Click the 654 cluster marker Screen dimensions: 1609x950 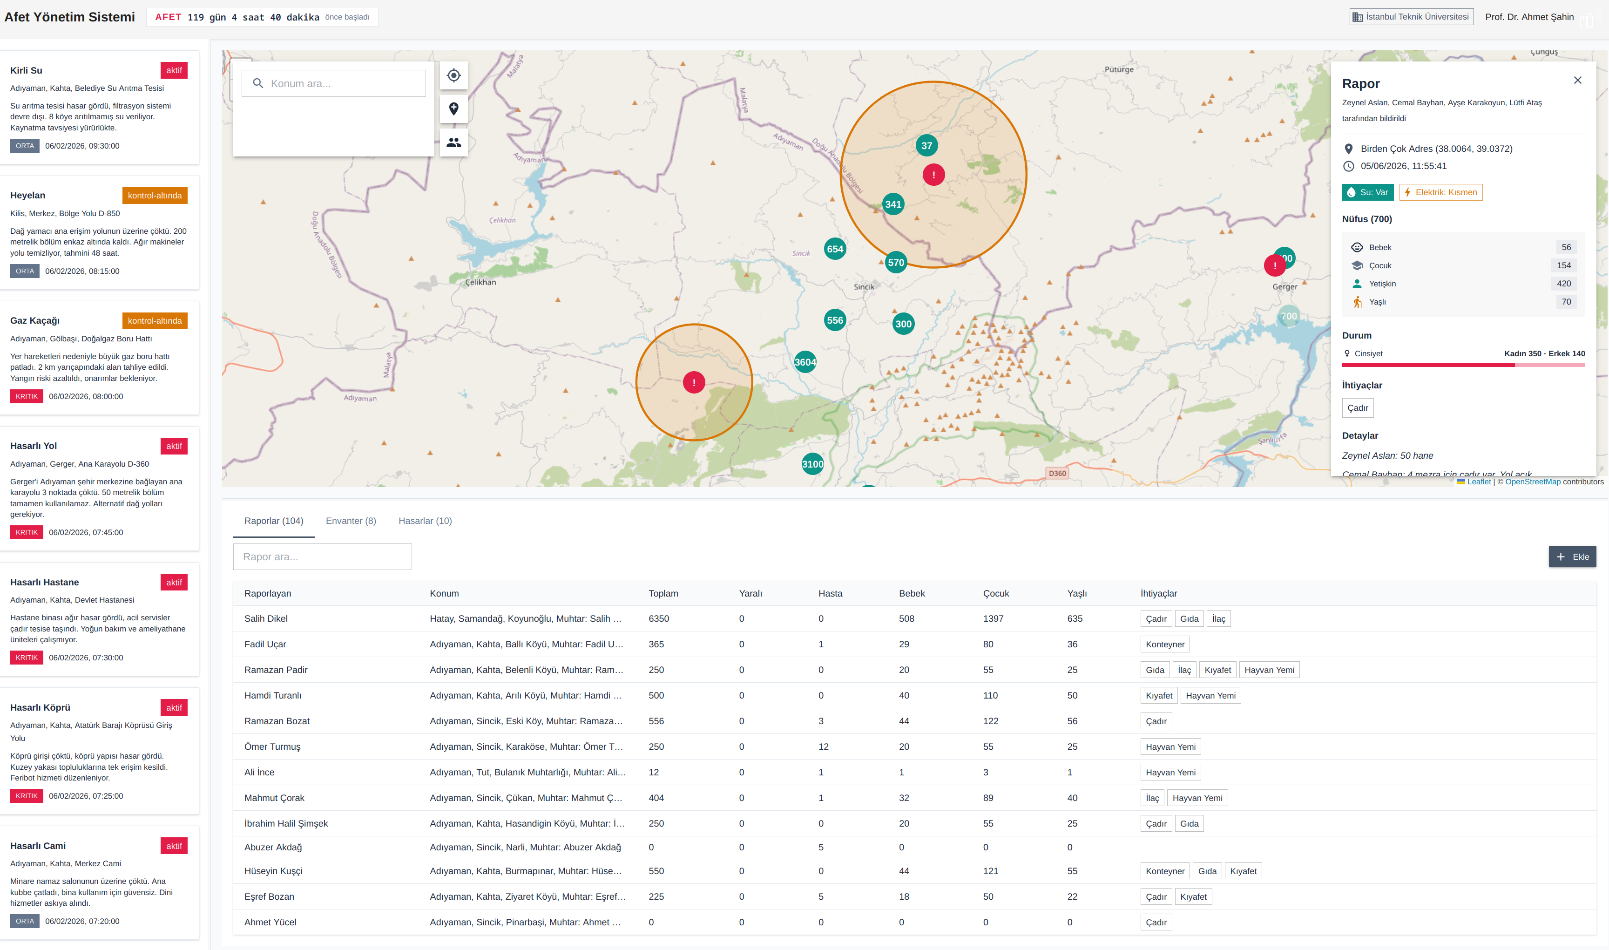(835, 249)
